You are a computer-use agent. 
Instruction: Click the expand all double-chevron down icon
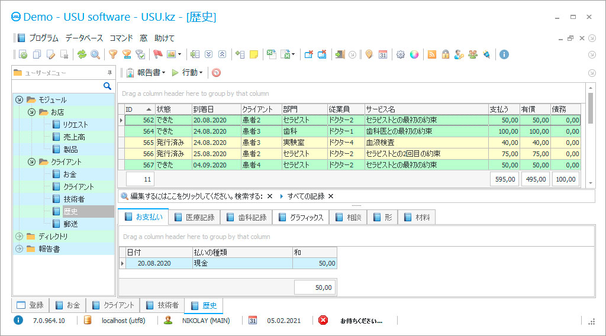[209, 54]
